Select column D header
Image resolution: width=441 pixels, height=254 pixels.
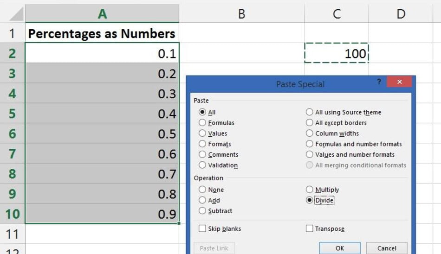click(x=401, y=13)
